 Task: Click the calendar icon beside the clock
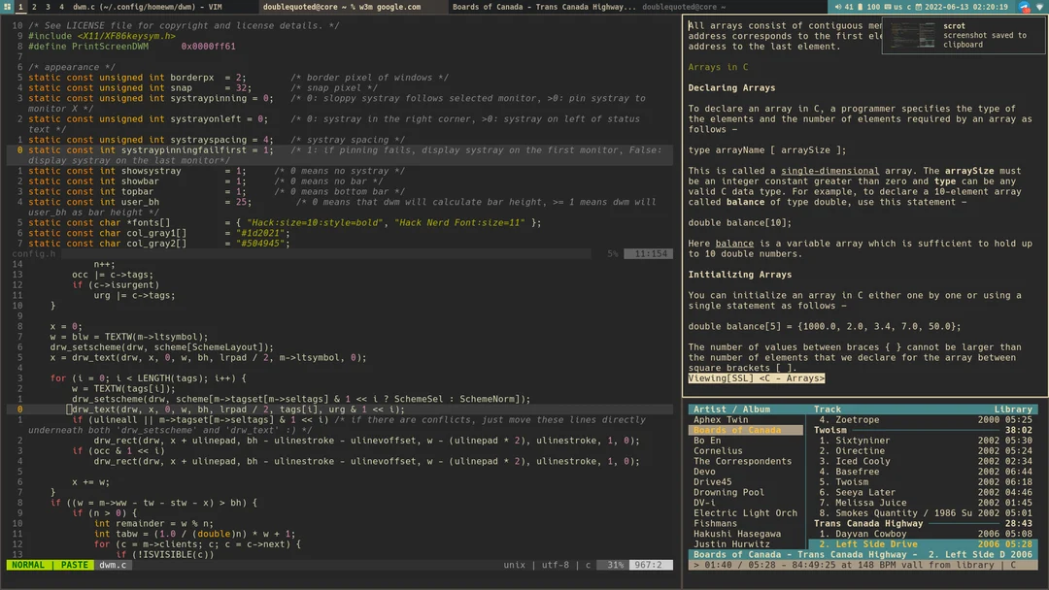[918, 7]
